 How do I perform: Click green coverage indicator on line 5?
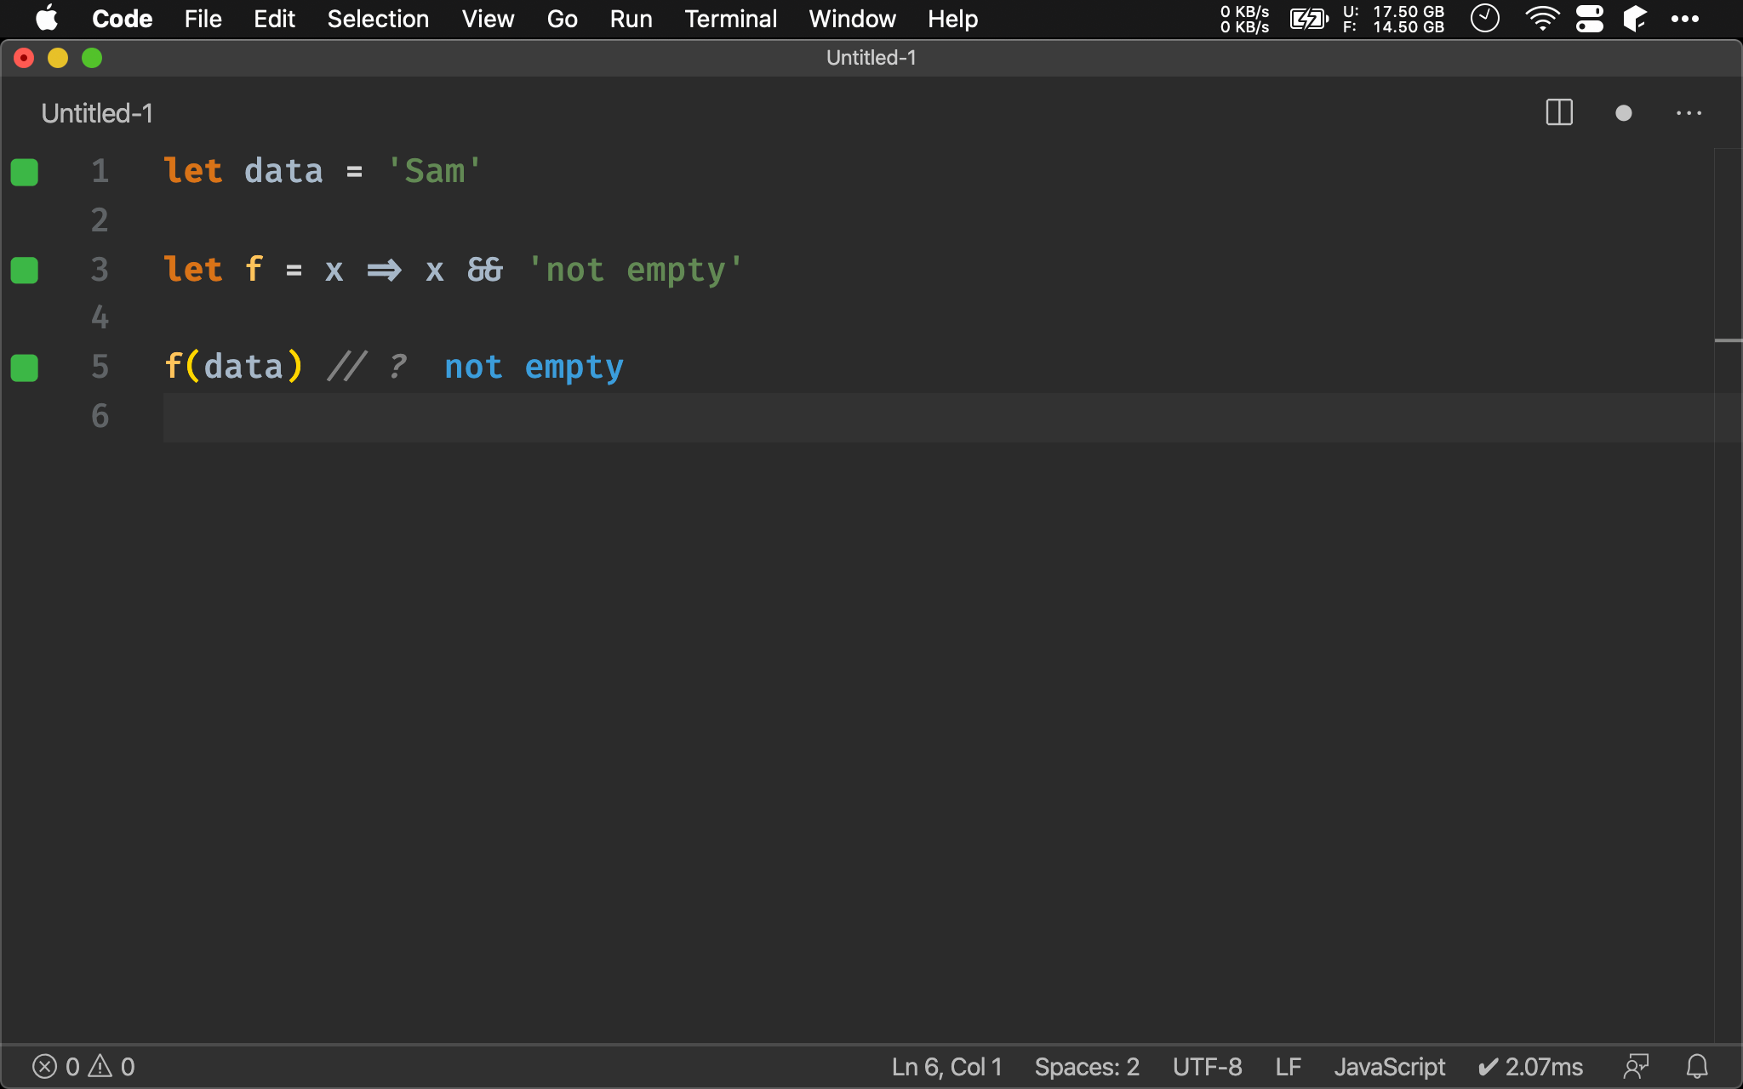pyautogui.click(x=25, y=368)
